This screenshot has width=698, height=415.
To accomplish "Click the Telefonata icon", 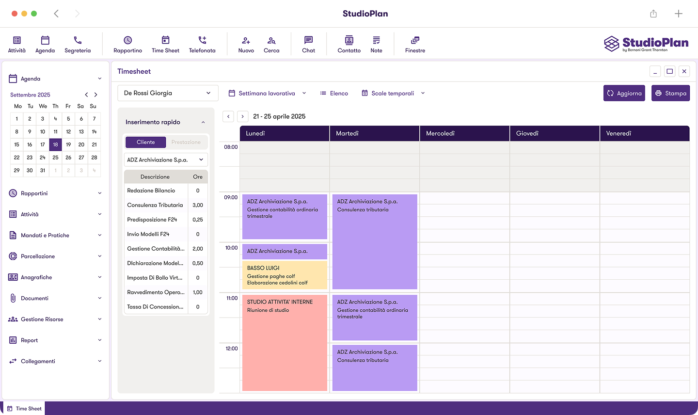I will pos(202,45).
